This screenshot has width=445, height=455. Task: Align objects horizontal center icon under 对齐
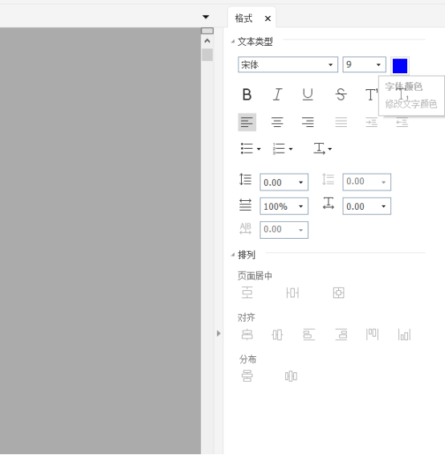(x=247, y=334)
